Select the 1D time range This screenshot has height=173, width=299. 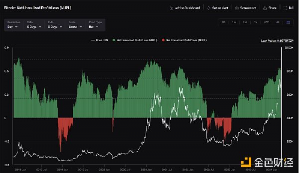click(223, 23)
